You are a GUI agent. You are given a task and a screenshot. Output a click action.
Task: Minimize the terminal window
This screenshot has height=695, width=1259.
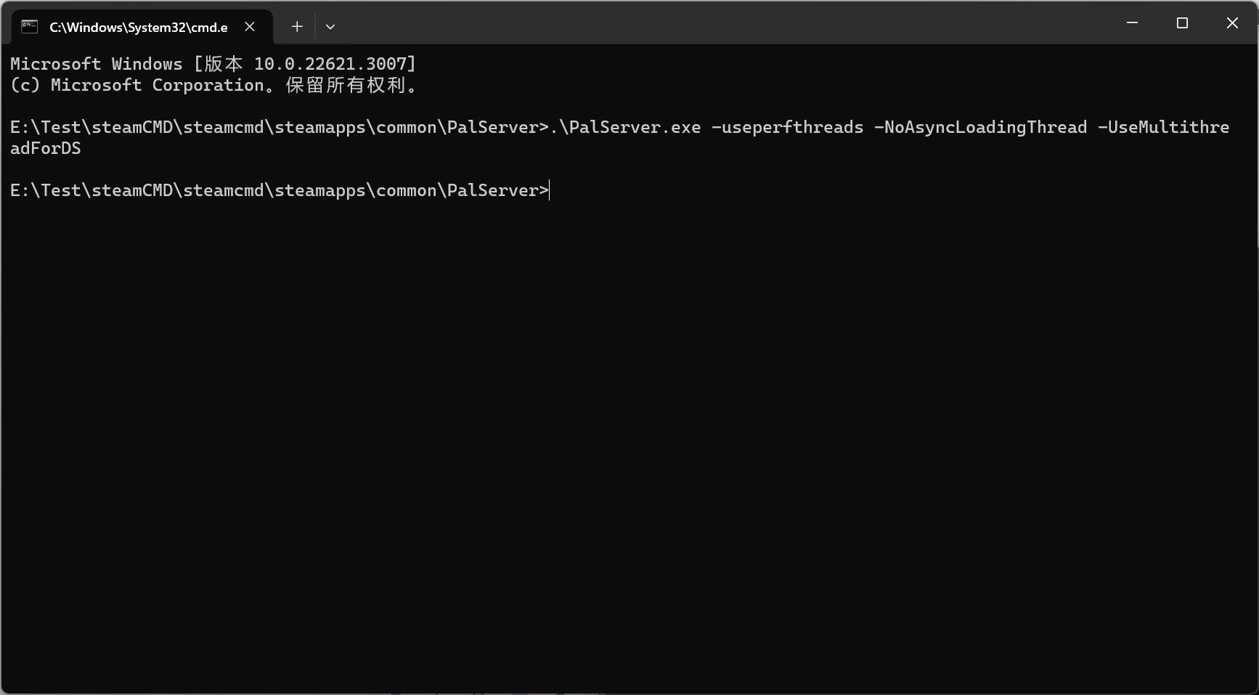pos(1132,23)
